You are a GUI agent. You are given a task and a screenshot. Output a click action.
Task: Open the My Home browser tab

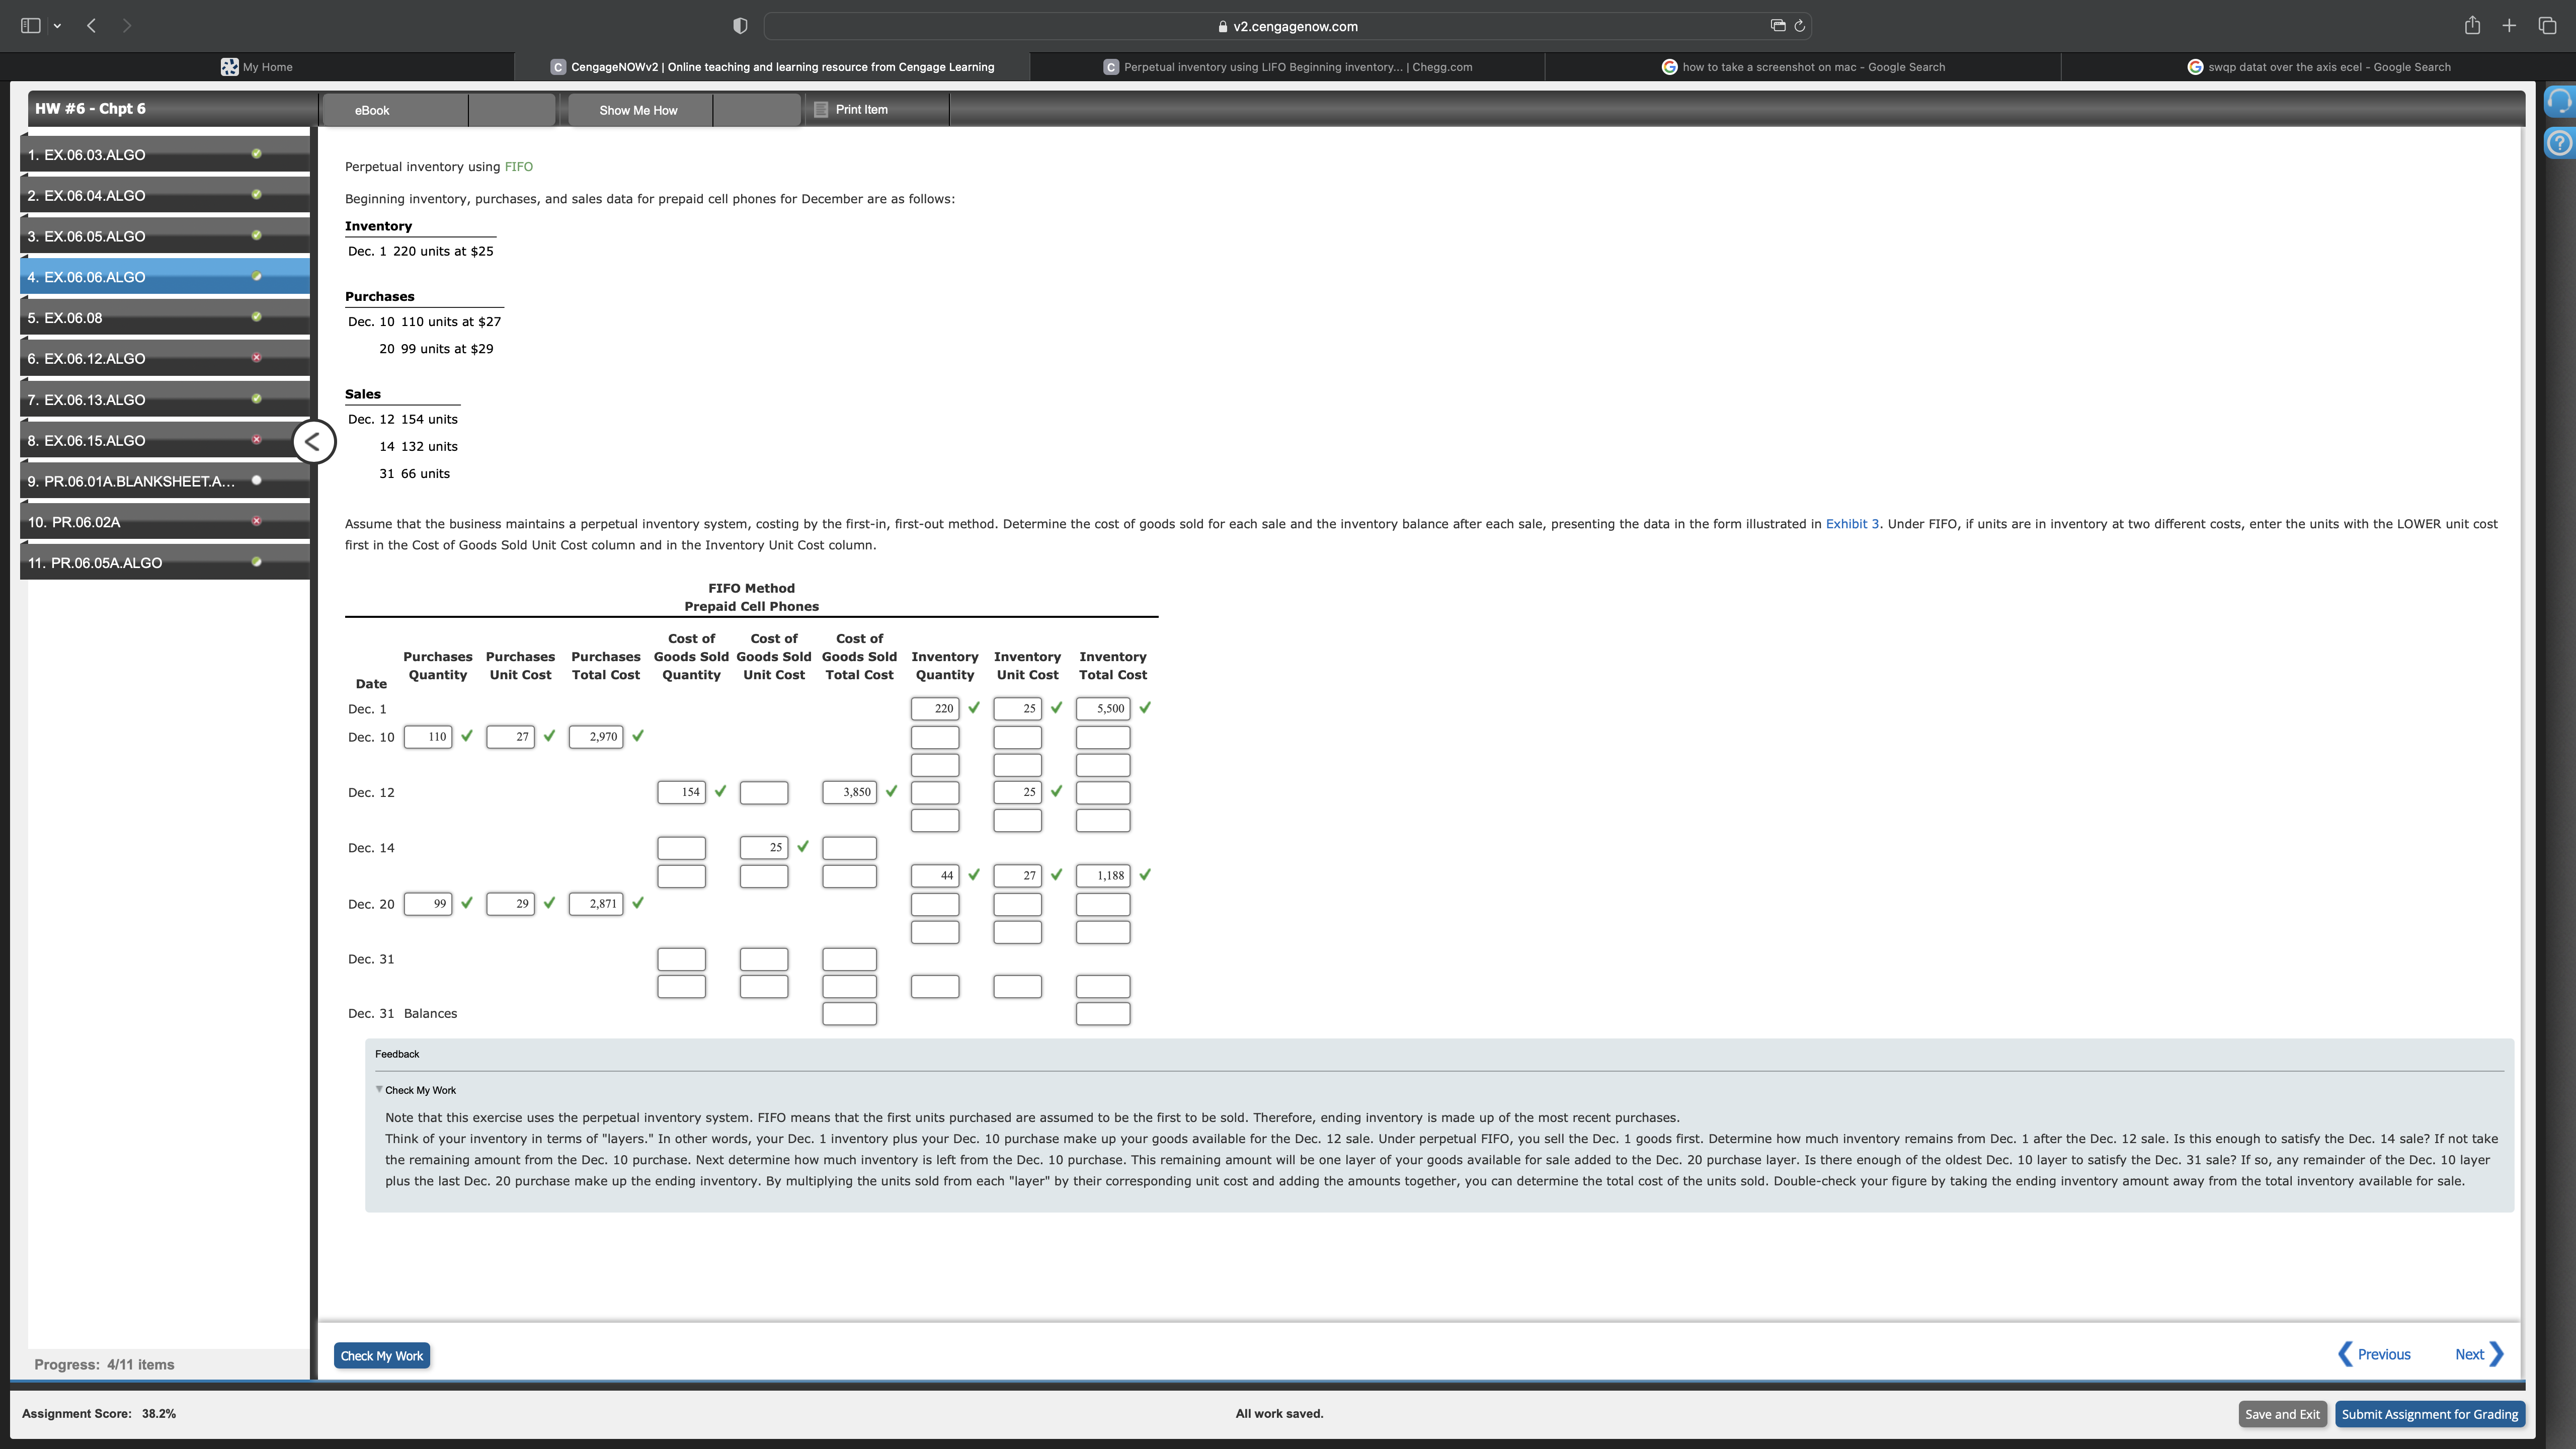coord(257,67)
